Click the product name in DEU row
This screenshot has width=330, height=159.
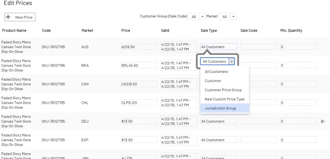[16, 122]
